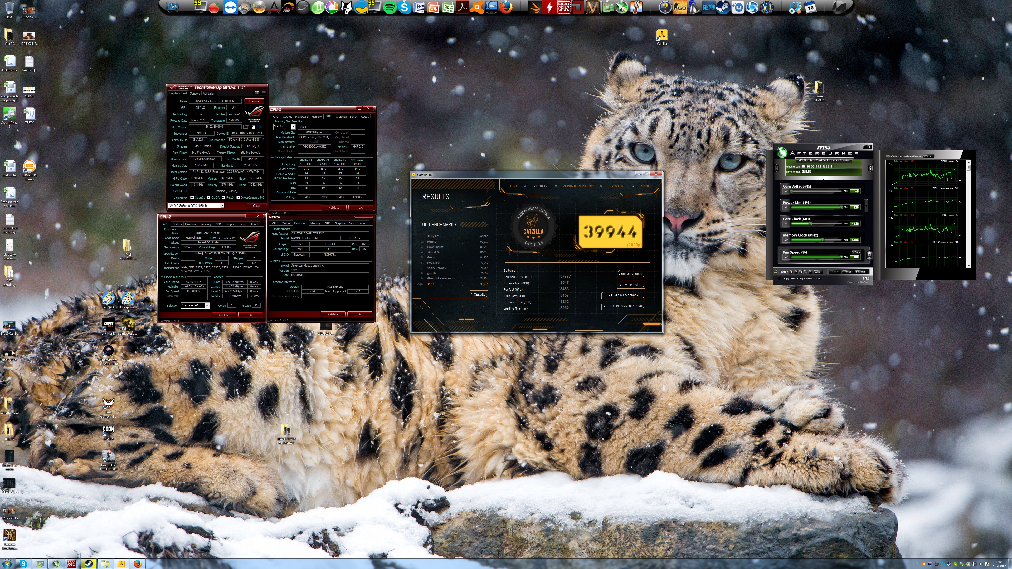The height and width of the screenshot is (569, 1012).
Task: Open the RECOMMENDATIONS tab in Catzilla
Action: pyautogui.click(x=578, y=186)
